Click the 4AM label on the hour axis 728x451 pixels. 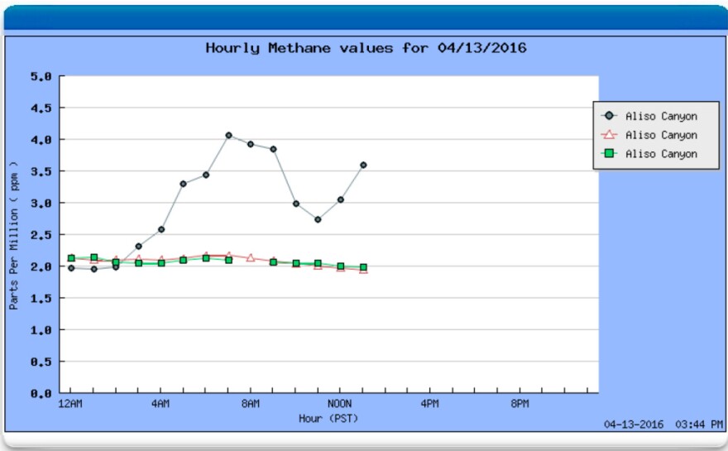coord(160,404)
